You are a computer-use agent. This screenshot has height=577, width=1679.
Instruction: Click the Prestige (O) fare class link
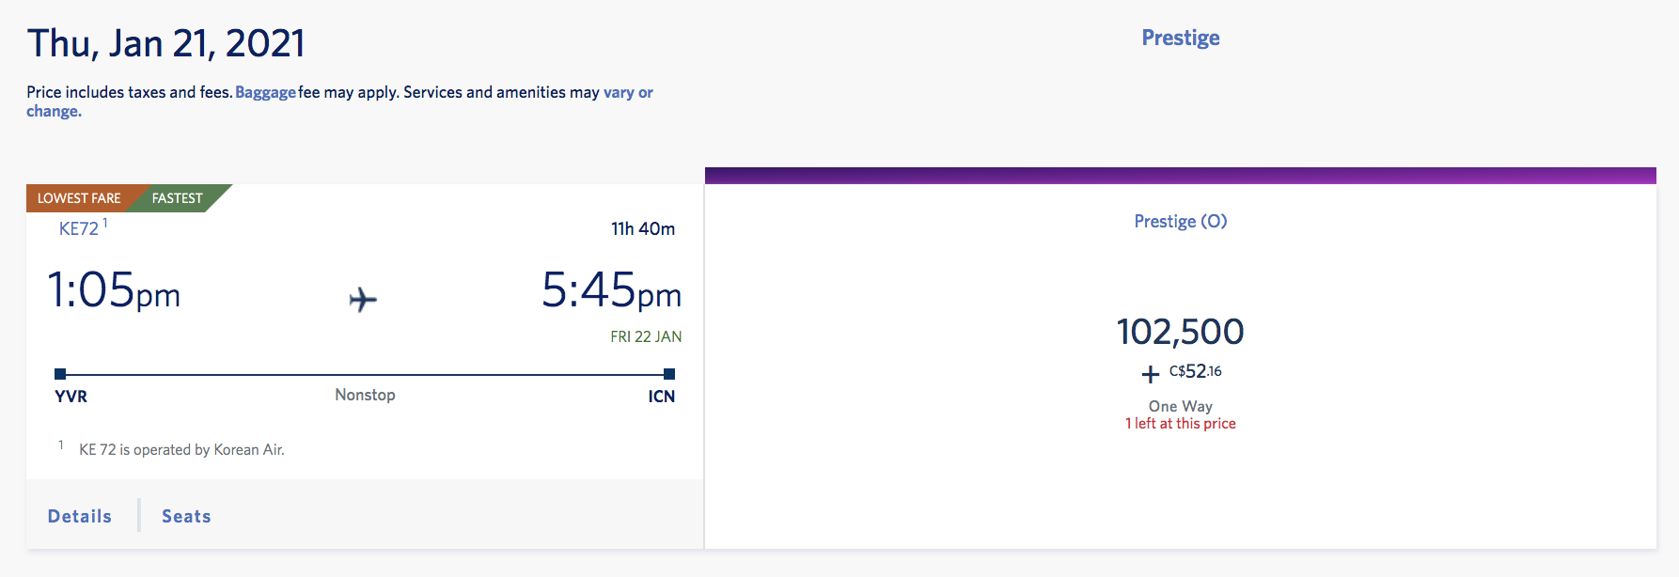click(x=1181, y=221)
